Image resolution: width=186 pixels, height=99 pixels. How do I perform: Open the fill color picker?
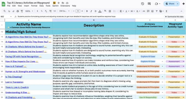click(x=105, y=11)
